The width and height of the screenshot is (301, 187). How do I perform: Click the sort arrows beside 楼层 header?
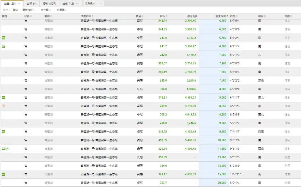coord(143,16)
